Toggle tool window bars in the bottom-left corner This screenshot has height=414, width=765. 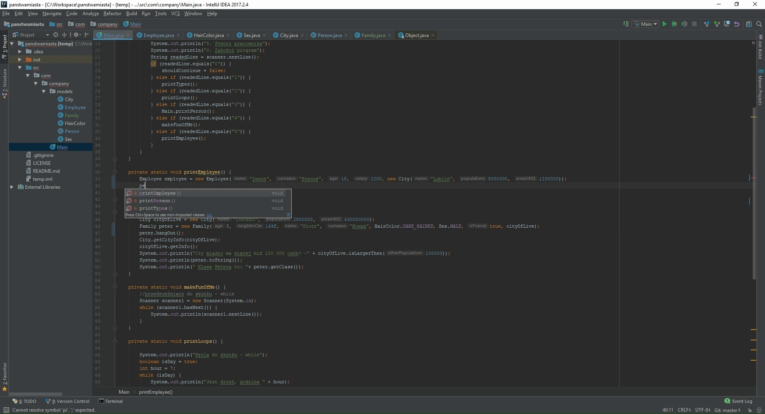pyautogui.click(x=6, y=410)
